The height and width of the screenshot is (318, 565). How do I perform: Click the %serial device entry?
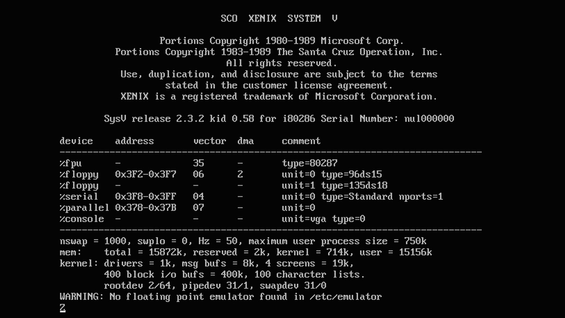79,196
